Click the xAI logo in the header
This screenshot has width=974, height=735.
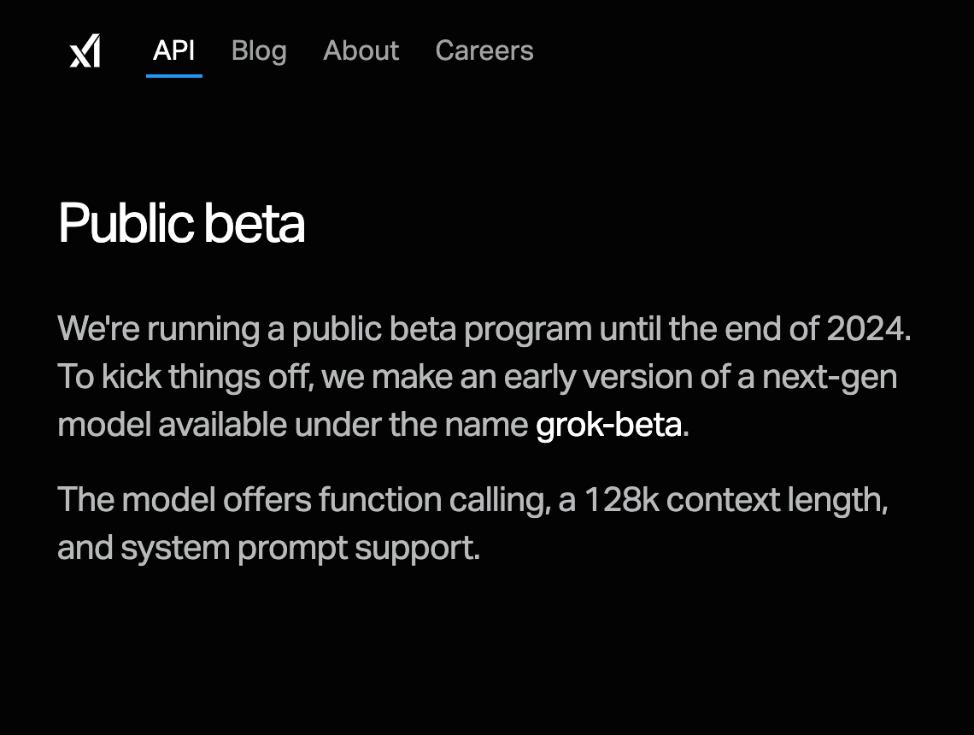(x=85, y=50)
